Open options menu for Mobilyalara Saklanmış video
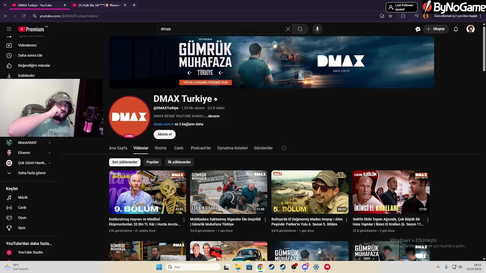 pyautogui.click(x=265, y=220)
